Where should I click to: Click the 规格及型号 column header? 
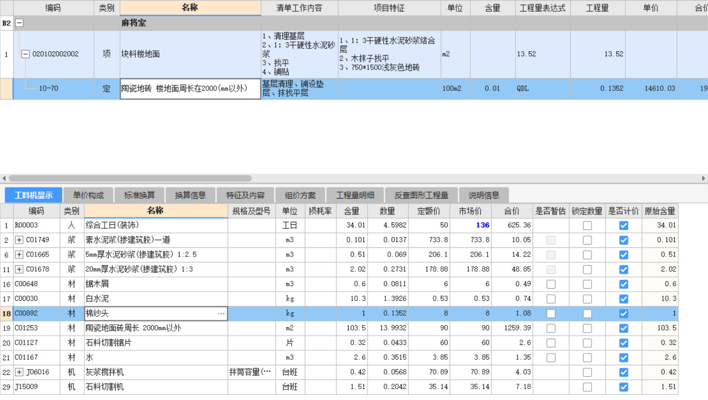(x=251, y=211)
